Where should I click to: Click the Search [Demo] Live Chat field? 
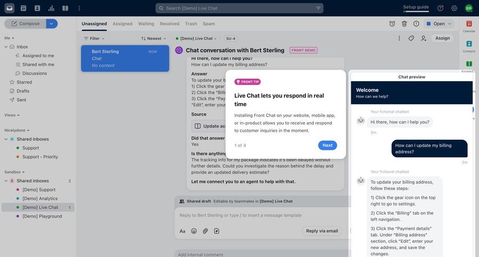click(x=240, y=8)
